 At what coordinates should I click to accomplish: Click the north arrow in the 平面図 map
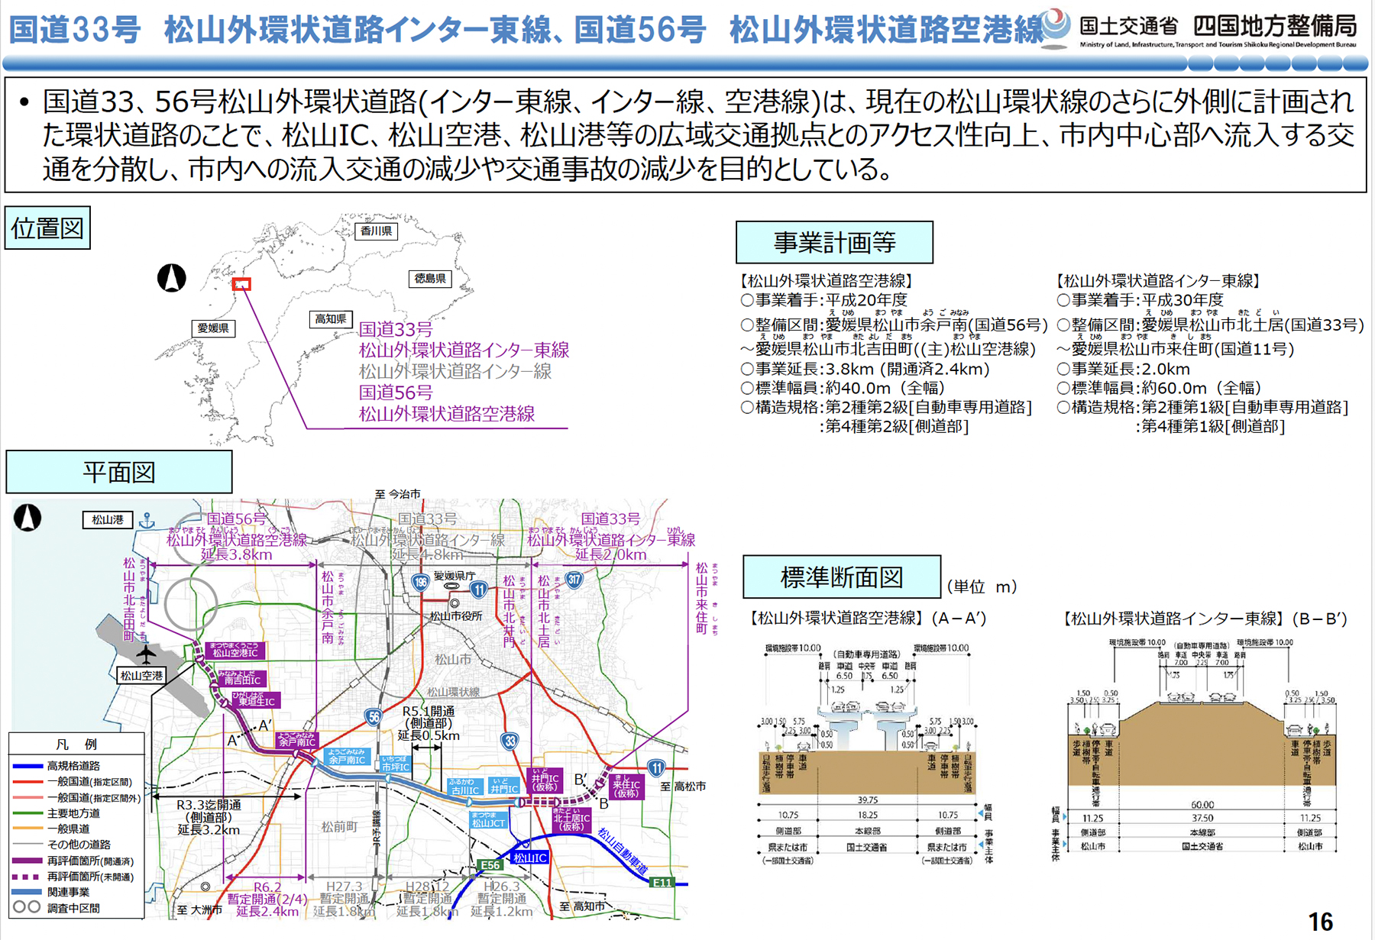click(27, 518)
